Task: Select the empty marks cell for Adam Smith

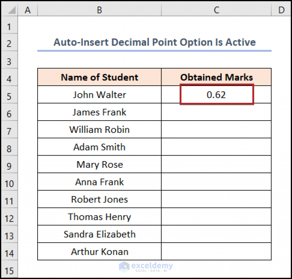Action: click(216, 147)
